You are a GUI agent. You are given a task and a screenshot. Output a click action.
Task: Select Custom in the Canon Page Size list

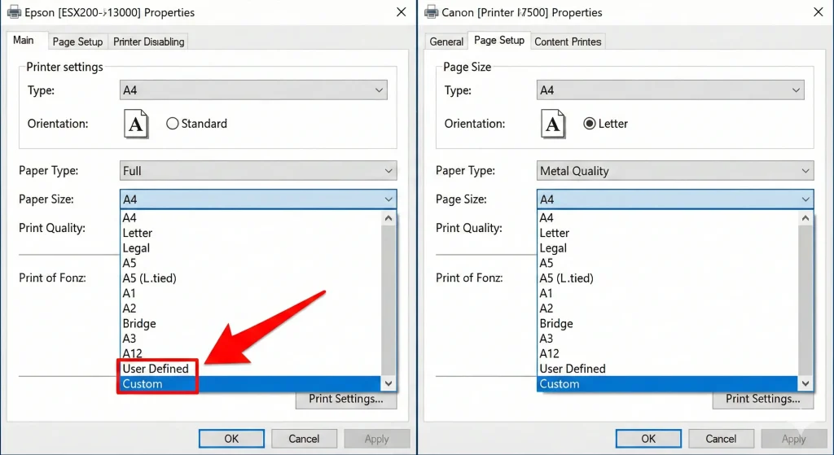pyautogui.click(x=668, y=383)
